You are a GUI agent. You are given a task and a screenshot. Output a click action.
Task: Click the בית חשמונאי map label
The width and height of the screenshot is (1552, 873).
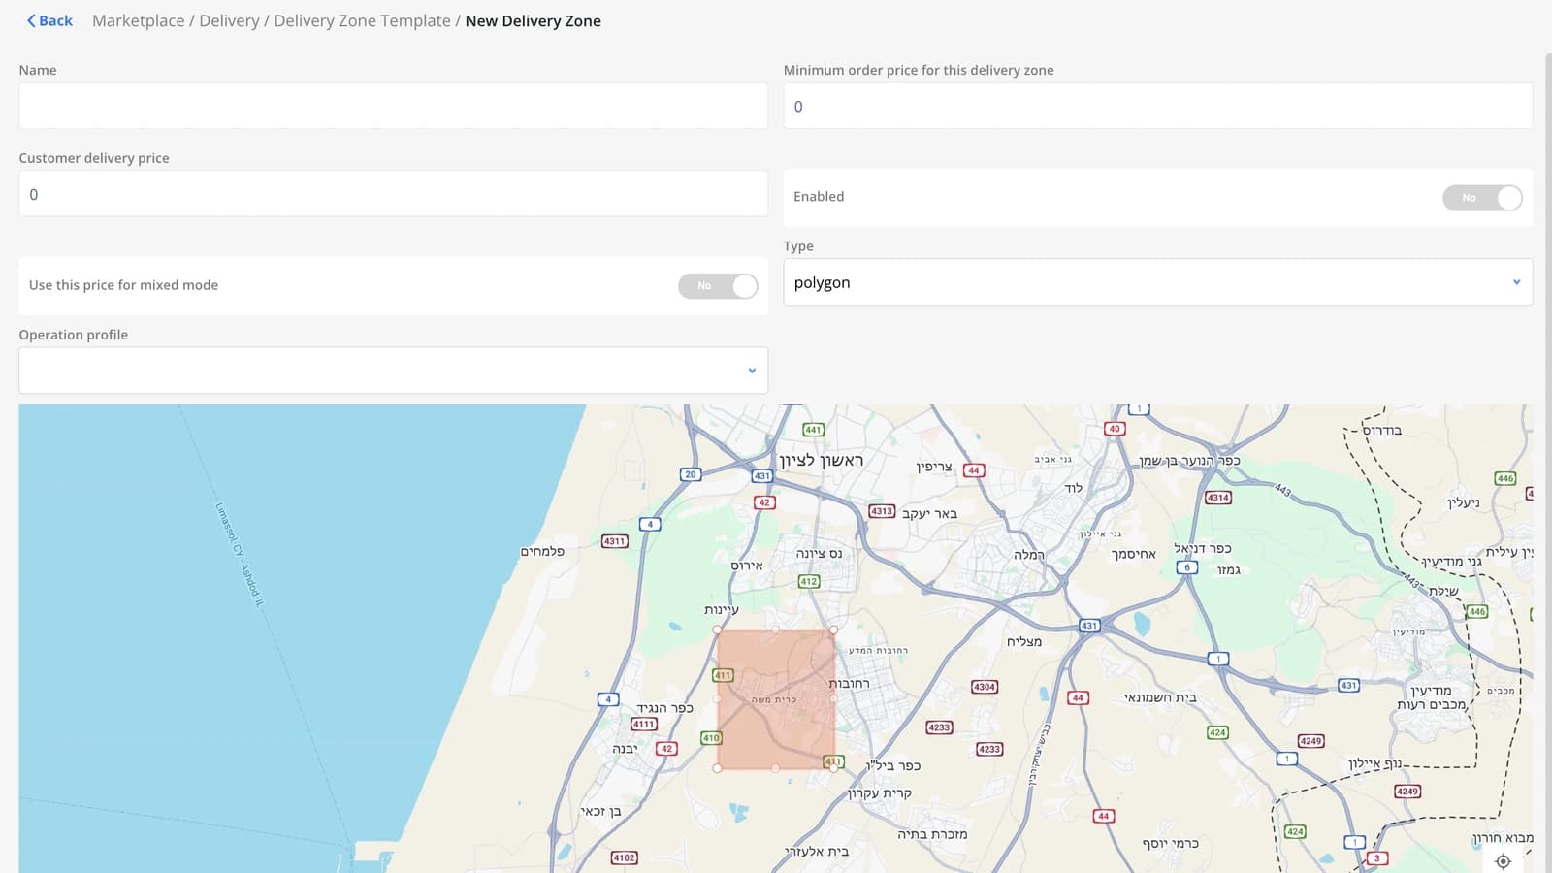1160,697
